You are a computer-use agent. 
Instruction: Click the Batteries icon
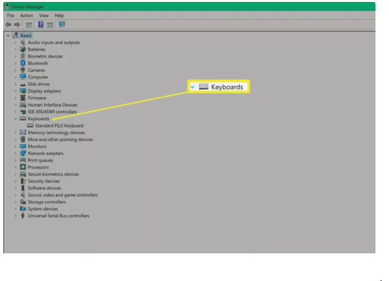pos(23,50)
